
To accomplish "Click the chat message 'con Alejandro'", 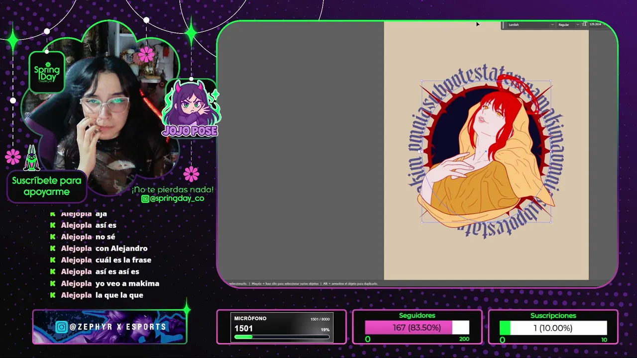I will pyautogui.click(x=121, y=248).
